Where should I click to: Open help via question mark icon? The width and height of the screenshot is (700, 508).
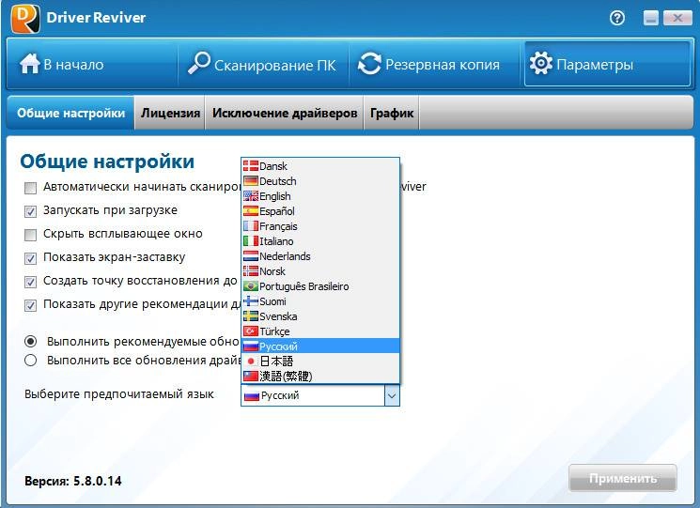click(x=617, y=18)
